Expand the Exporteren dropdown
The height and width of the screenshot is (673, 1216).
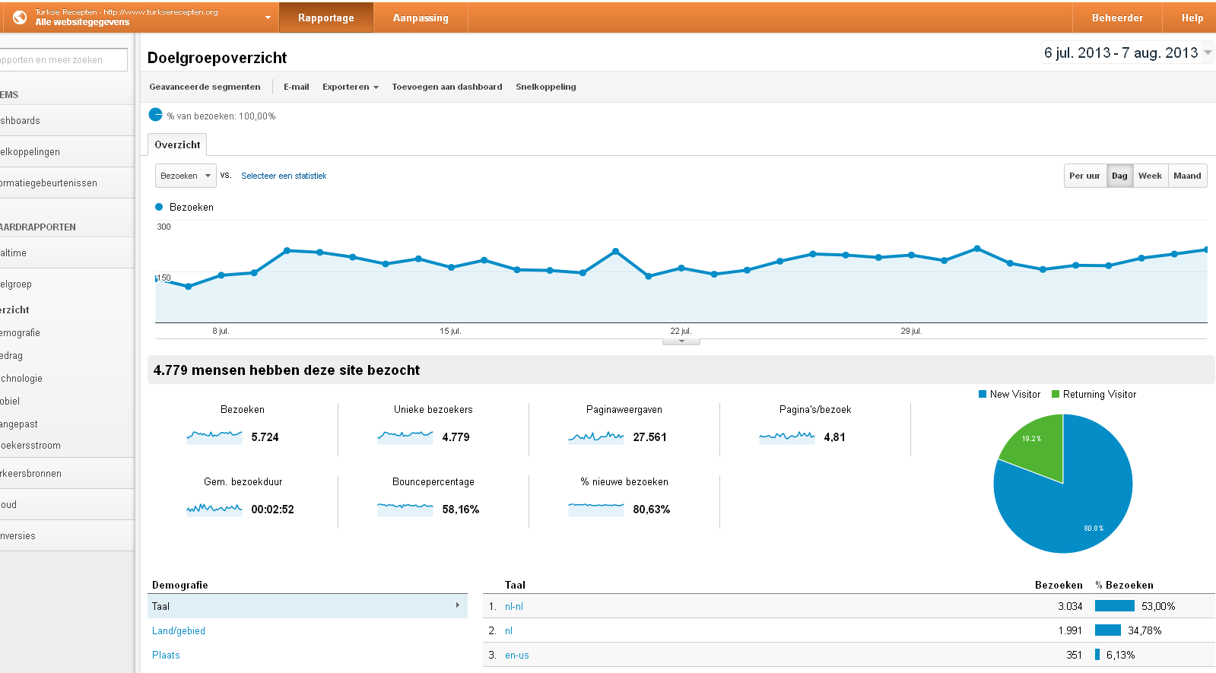tap(350, 87)
